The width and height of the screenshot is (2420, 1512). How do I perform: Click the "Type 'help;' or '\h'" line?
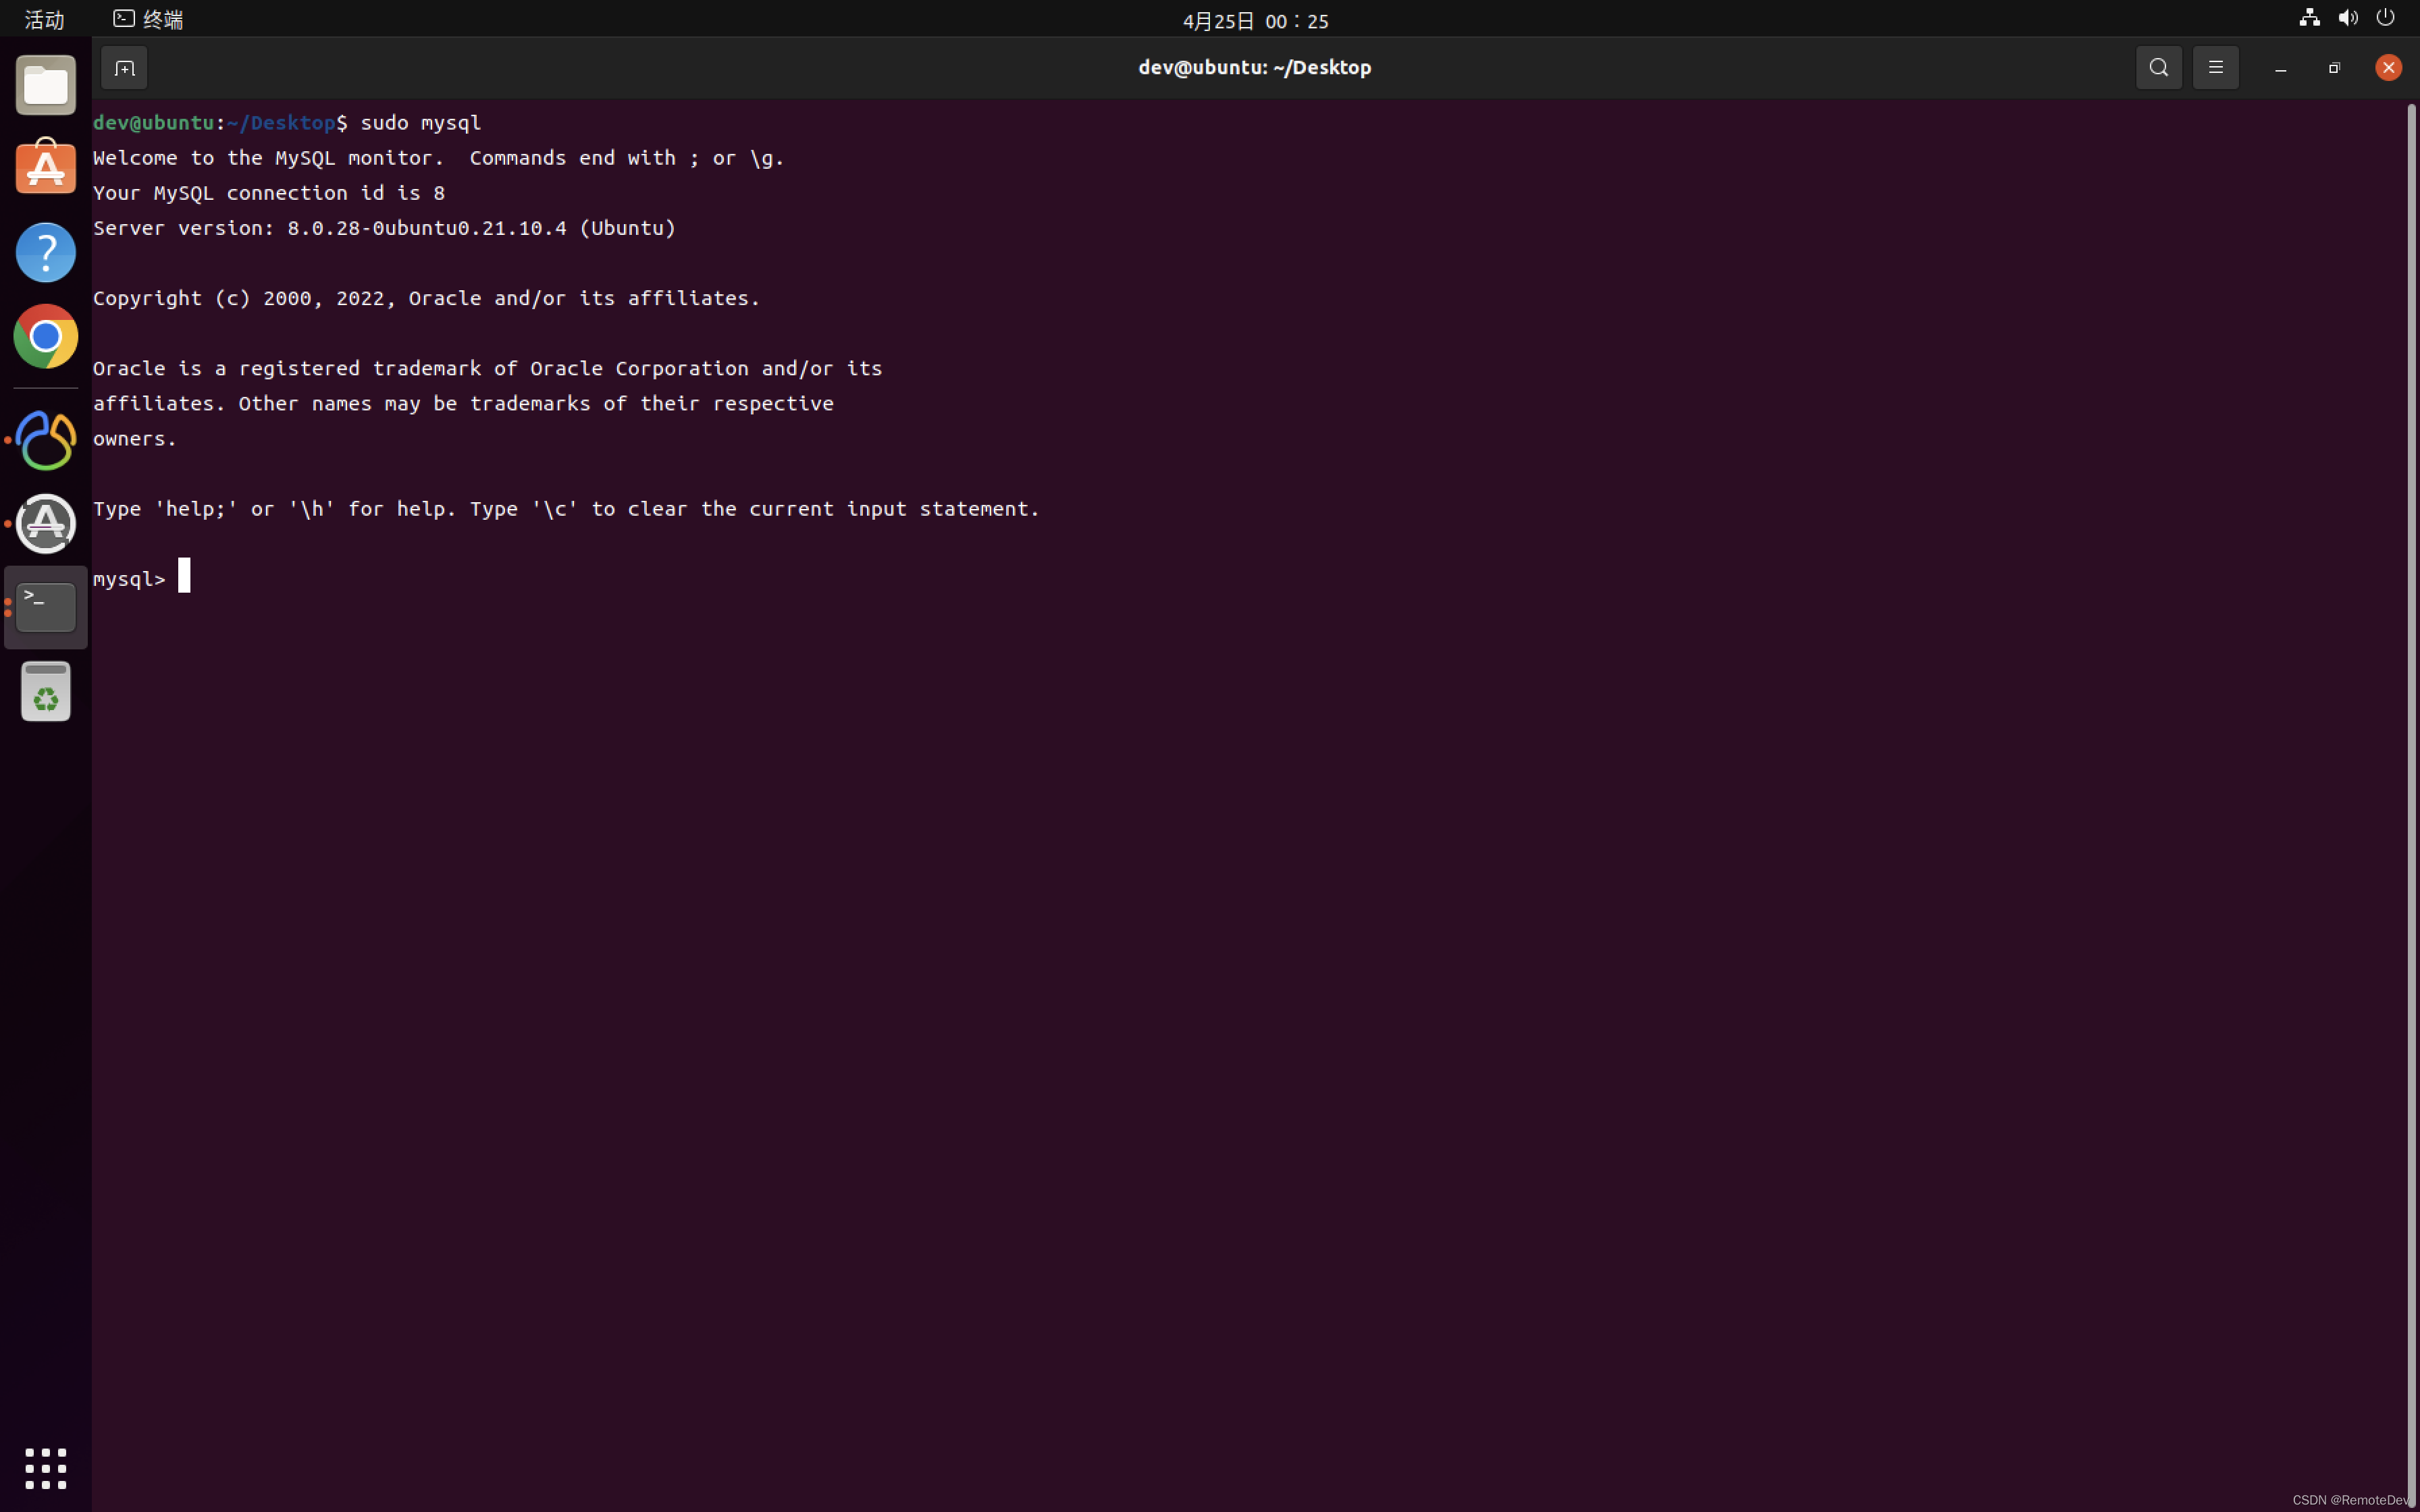pos(566,509)
